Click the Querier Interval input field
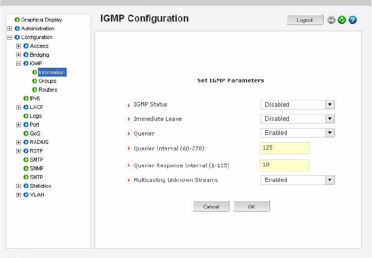The image size is (372, 258). (285, 148)
